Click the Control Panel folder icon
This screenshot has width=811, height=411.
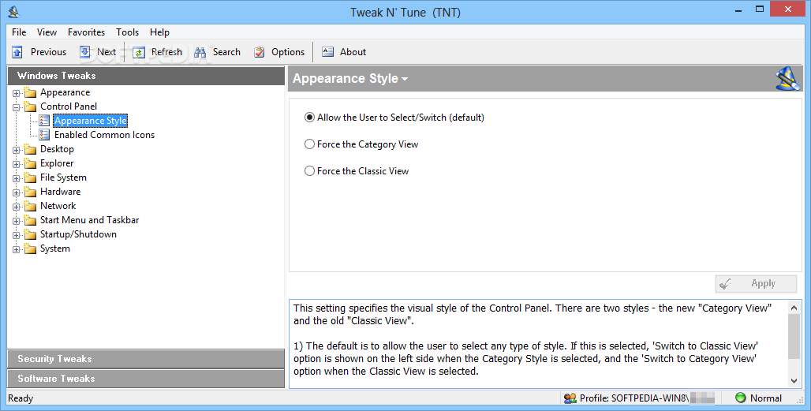coord(31,106)
